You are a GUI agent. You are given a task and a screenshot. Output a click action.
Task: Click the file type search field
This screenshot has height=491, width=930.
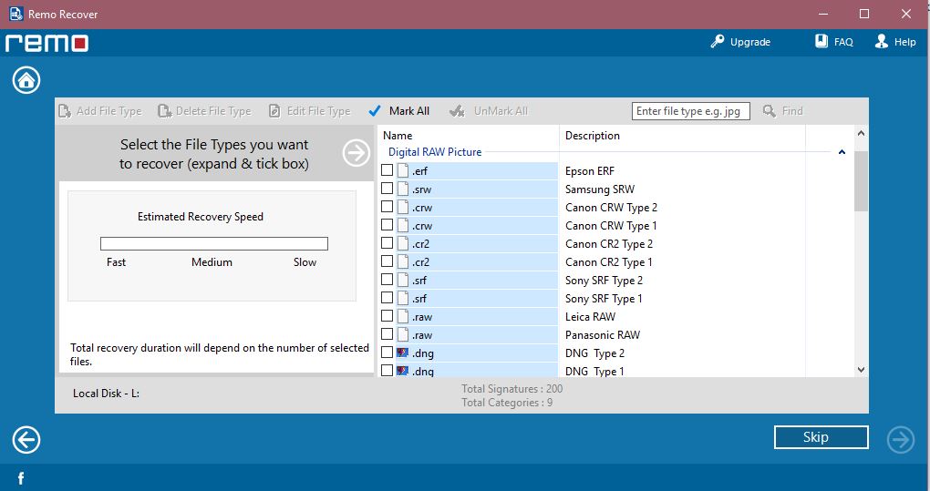click(x=690, y=111)
